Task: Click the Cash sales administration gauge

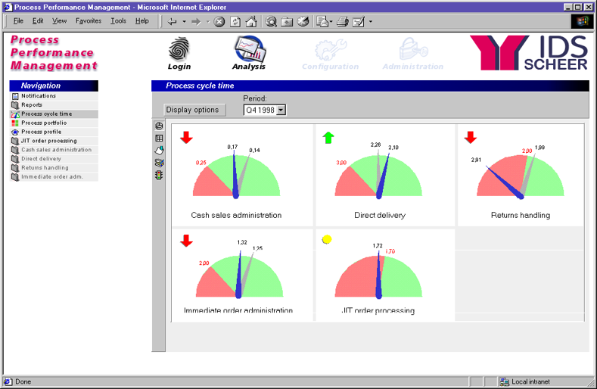Action: point(236,176)
